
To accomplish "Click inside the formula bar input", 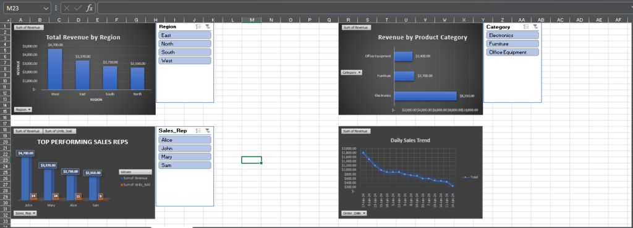I will [x=365, y=8].
